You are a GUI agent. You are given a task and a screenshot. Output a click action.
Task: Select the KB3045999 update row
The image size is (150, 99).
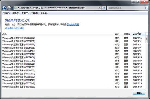coord(74,87)
